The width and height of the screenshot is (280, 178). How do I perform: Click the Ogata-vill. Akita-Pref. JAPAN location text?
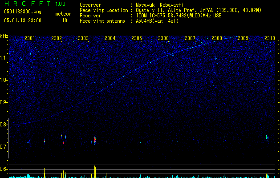click(x=199, y=10)
